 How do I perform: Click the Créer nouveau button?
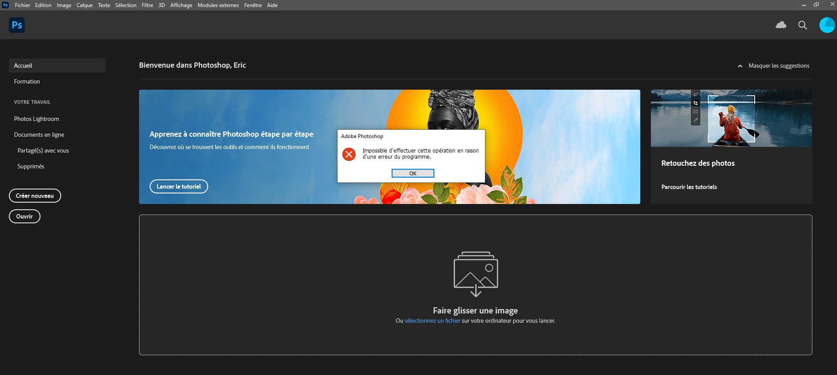[x=35, y=196]
